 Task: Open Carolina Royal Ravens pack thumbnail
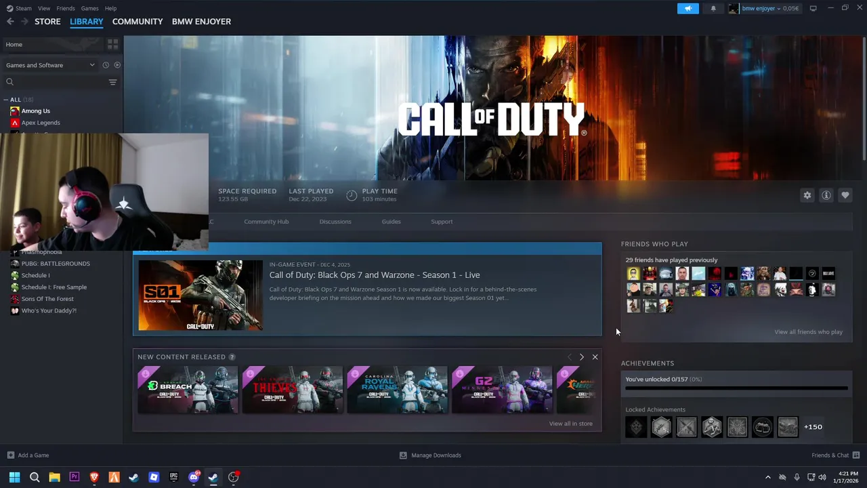(398, 390)
